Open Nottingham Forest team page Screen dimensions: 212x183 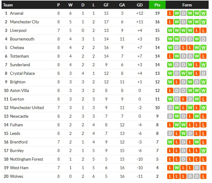(26, 159)
